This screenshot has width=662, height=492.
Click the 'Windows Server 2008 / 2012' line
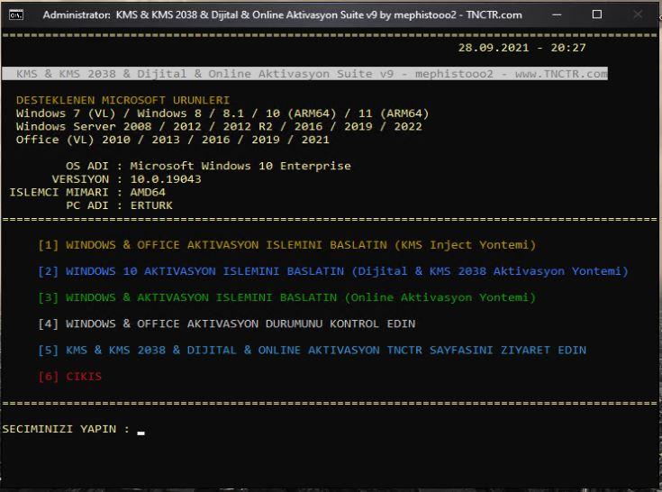tap(219, 127)
